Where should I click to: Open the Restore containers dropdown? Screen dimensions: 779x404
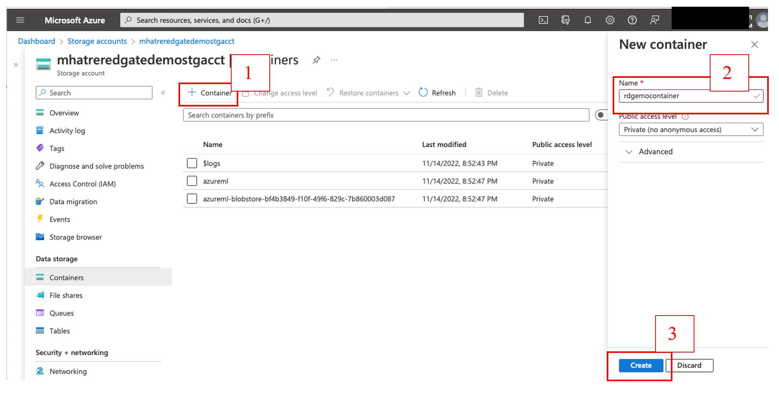(368, 93)
